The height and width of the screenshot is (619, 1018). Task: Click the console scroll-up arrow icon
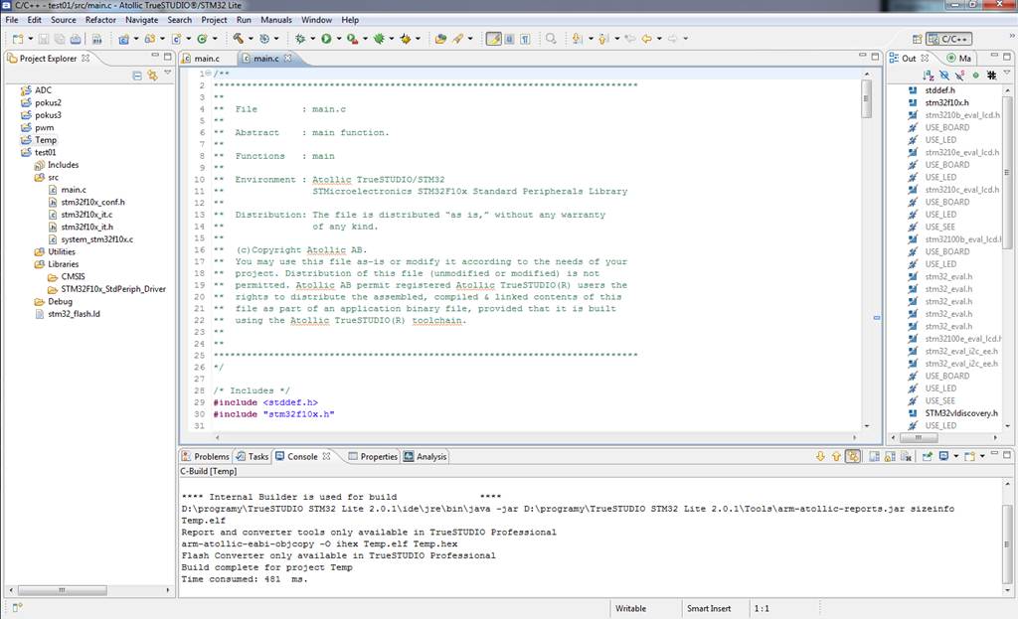tap(836, 457)
